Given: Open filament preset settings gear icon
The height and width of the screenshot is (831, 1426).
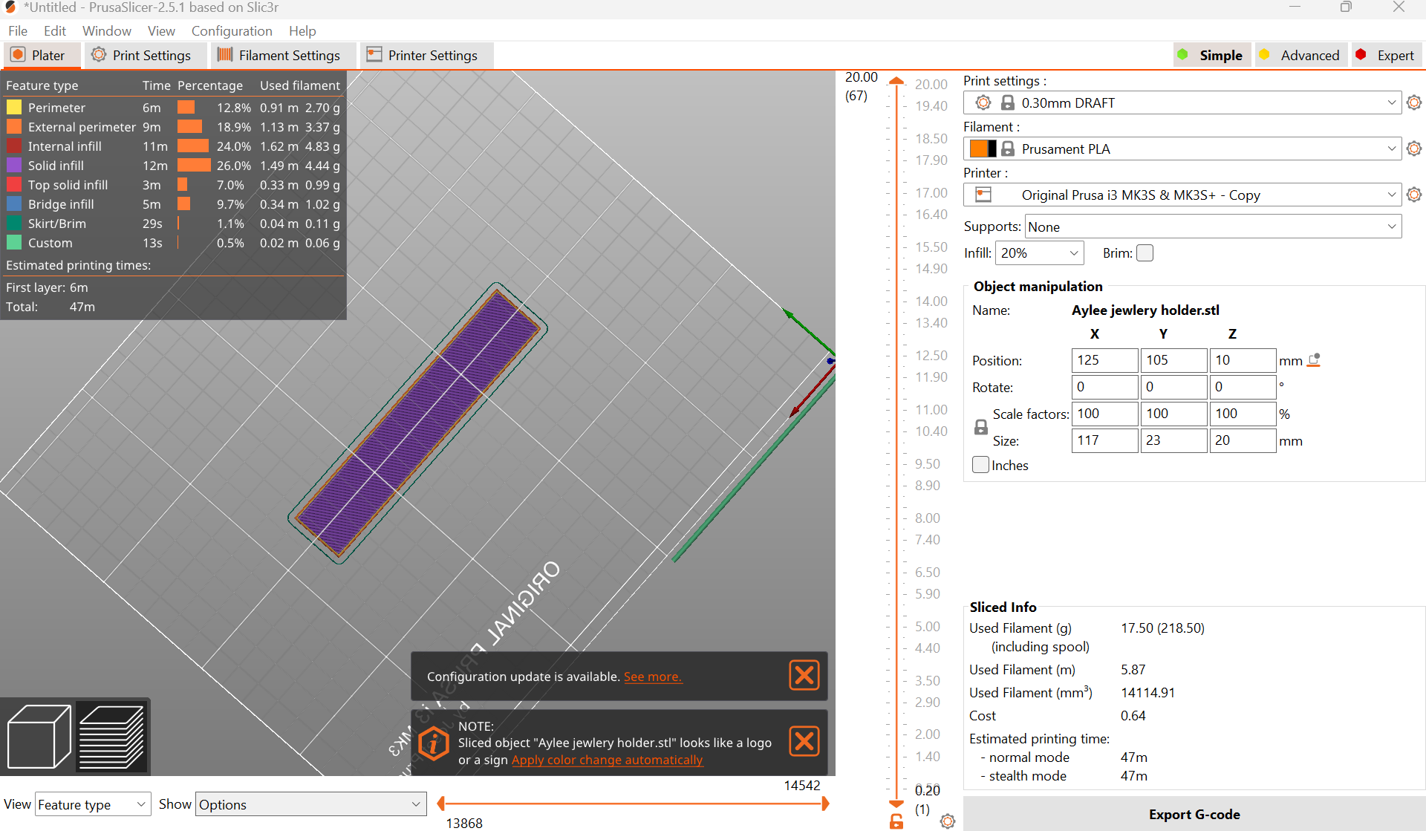Looking at the screenshot, I should click(1414, 149).
